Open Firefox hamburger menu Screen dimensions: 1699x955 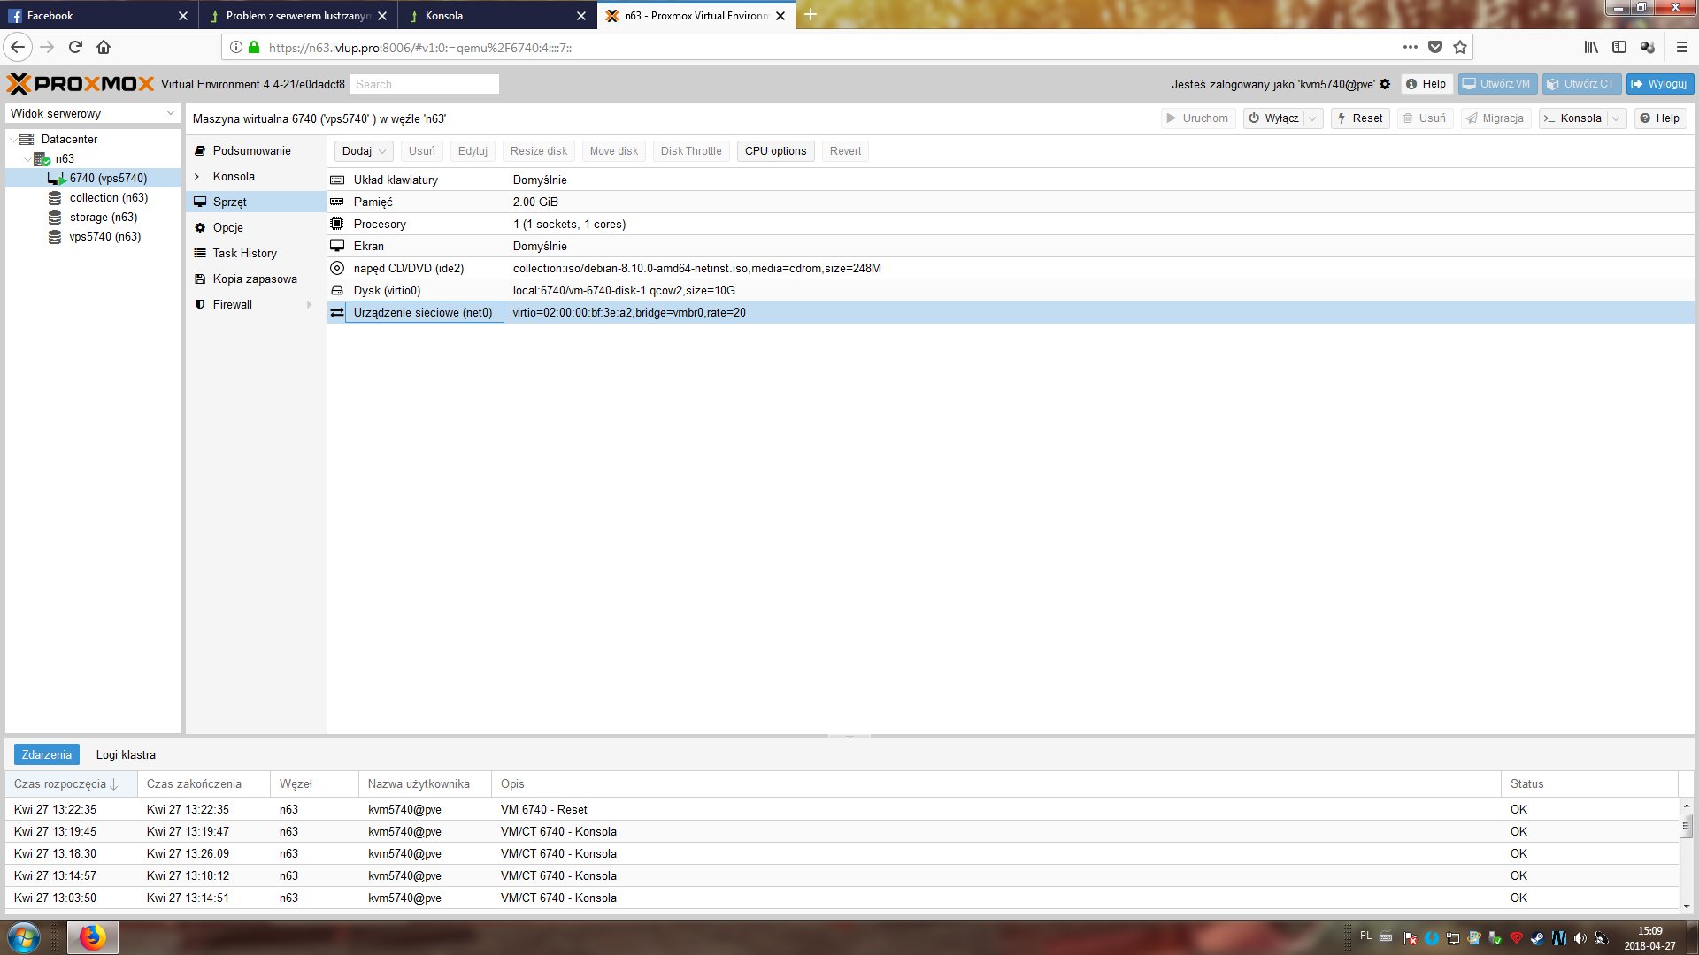[x=1681, y=47]
